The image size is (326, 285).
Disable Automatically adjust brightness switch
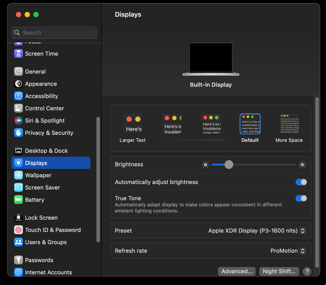pos(301,182)
